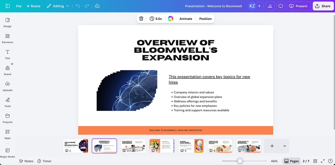Select the page 4 thumbnail
This screenshot has height=165, width=335.
pos(162,145)
